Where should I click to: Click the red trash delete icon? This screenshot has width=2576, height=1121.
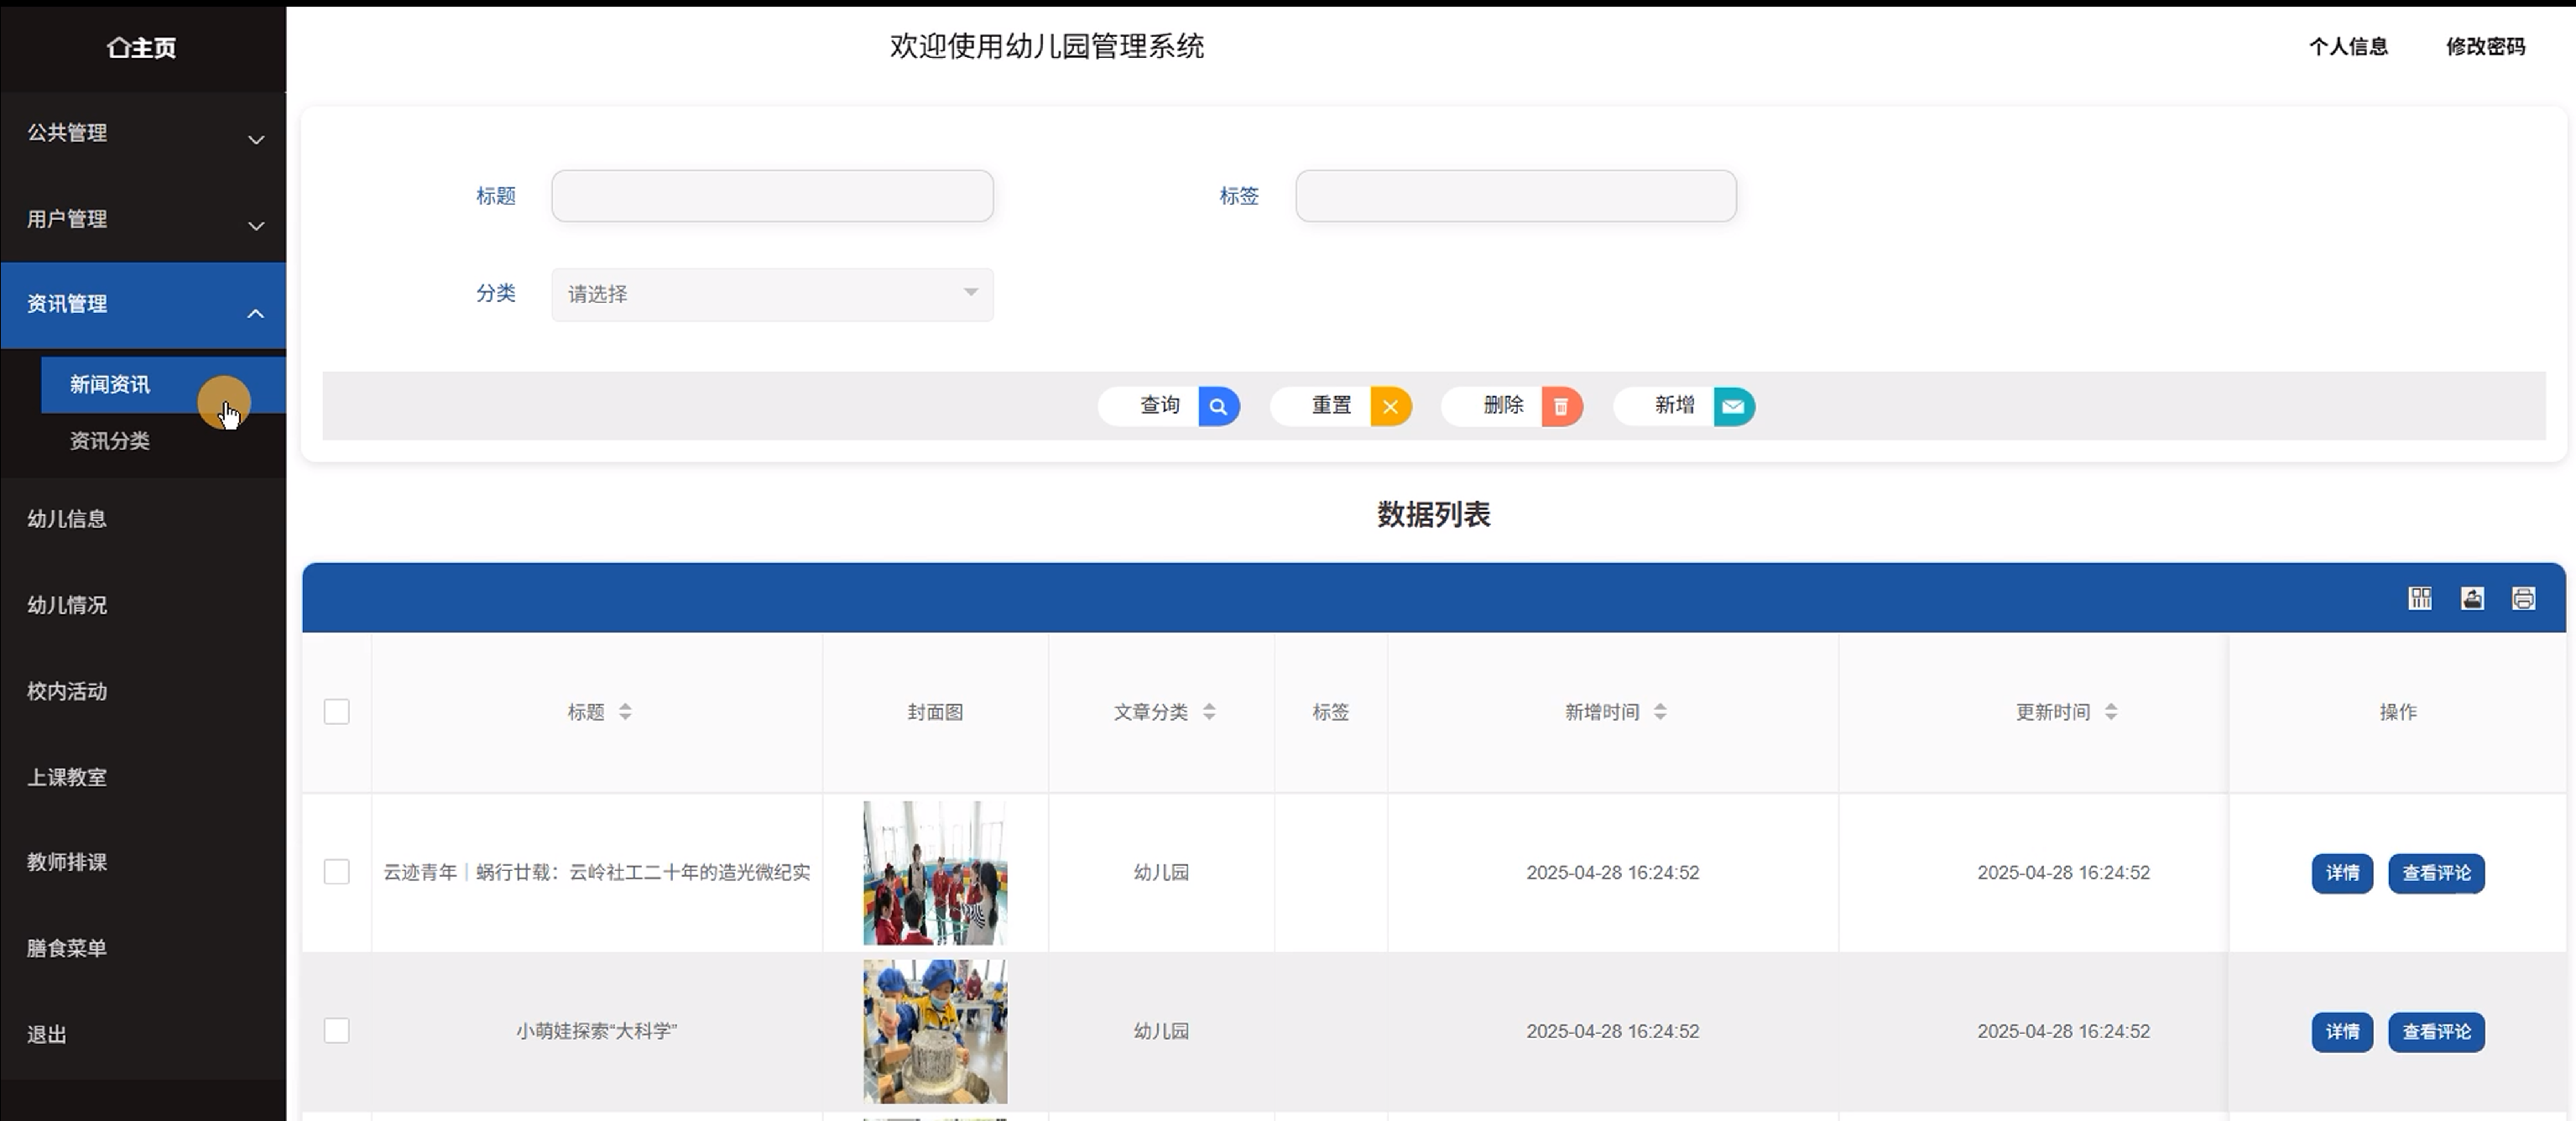click(x=1561, y=406)
